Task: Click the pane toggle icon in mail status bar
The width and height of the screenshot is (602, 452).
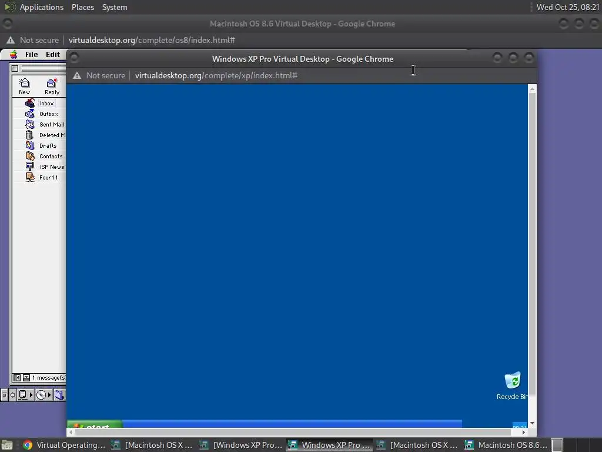Action: click(x=17, y=378)
